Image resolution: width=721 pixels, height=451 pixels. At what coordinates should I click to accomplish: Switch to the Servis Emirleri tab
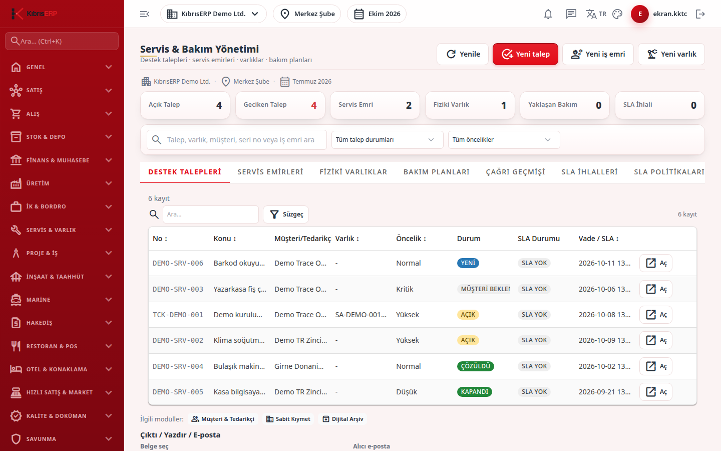click(x=270, y=172)
